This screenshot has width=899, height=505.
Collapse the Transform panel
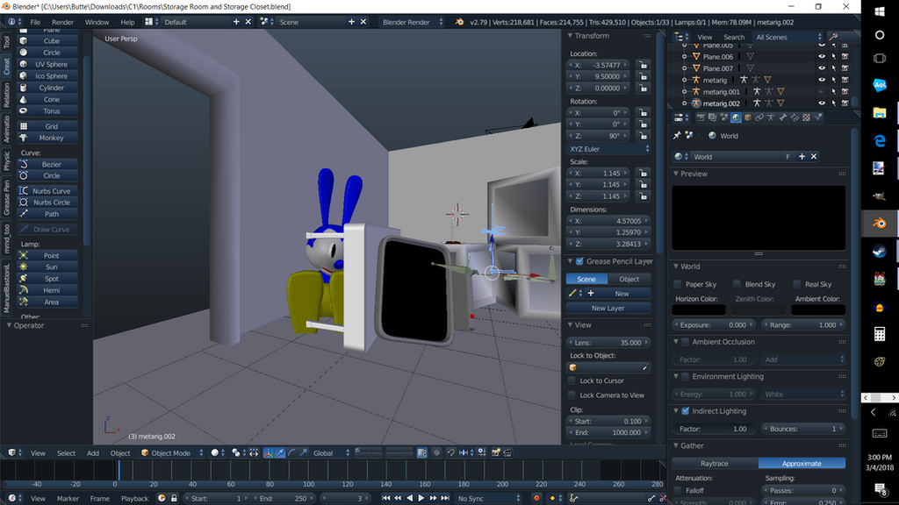pyautogui.click(x=571, y=35)
